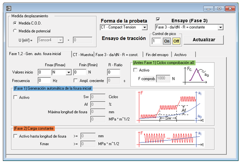The height and width of the screenshot is (163, 241).
Task: Click the Actualizar button
Action: 204,40
